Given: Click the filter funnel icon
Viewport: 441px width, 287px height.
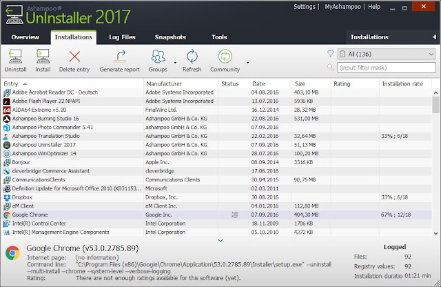Looking at the screenshot, I should [x=331, y=54].
